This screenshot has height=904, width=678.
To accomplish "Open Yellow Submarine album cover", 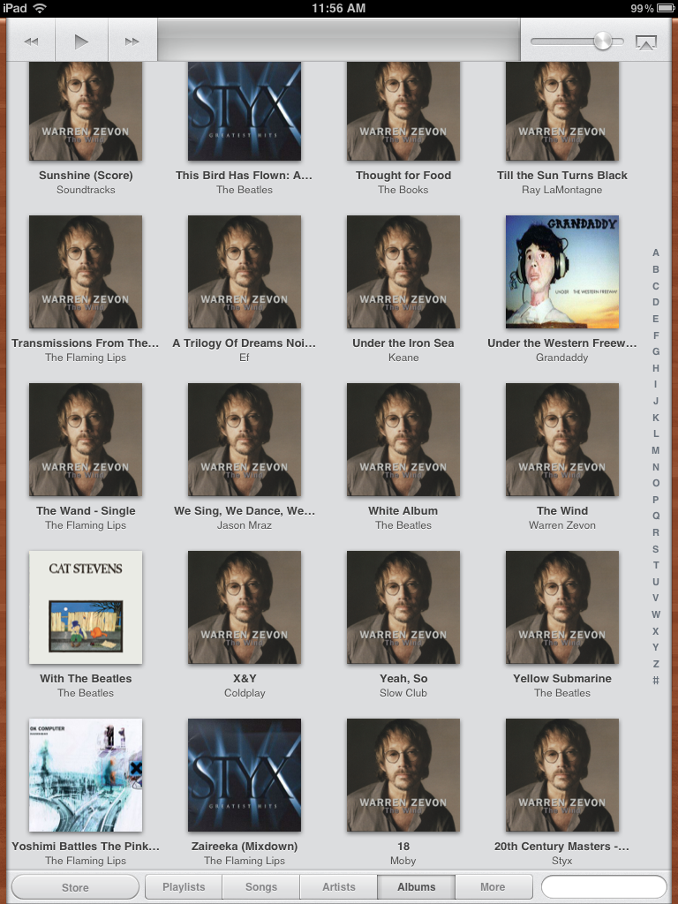I will point(562,607).
